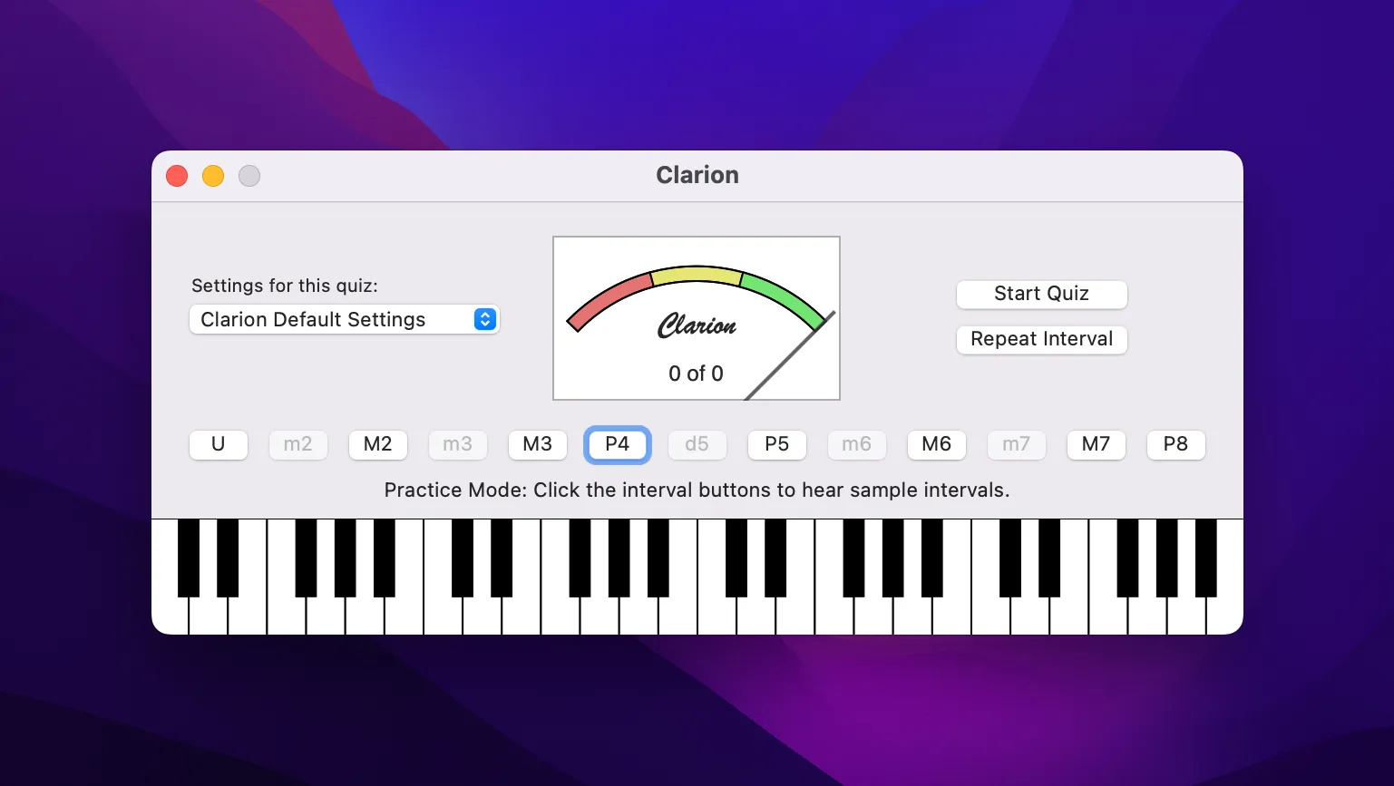Play the M7 interval sample
The height and width of the screenshot is (786, 1394).
1097,444
